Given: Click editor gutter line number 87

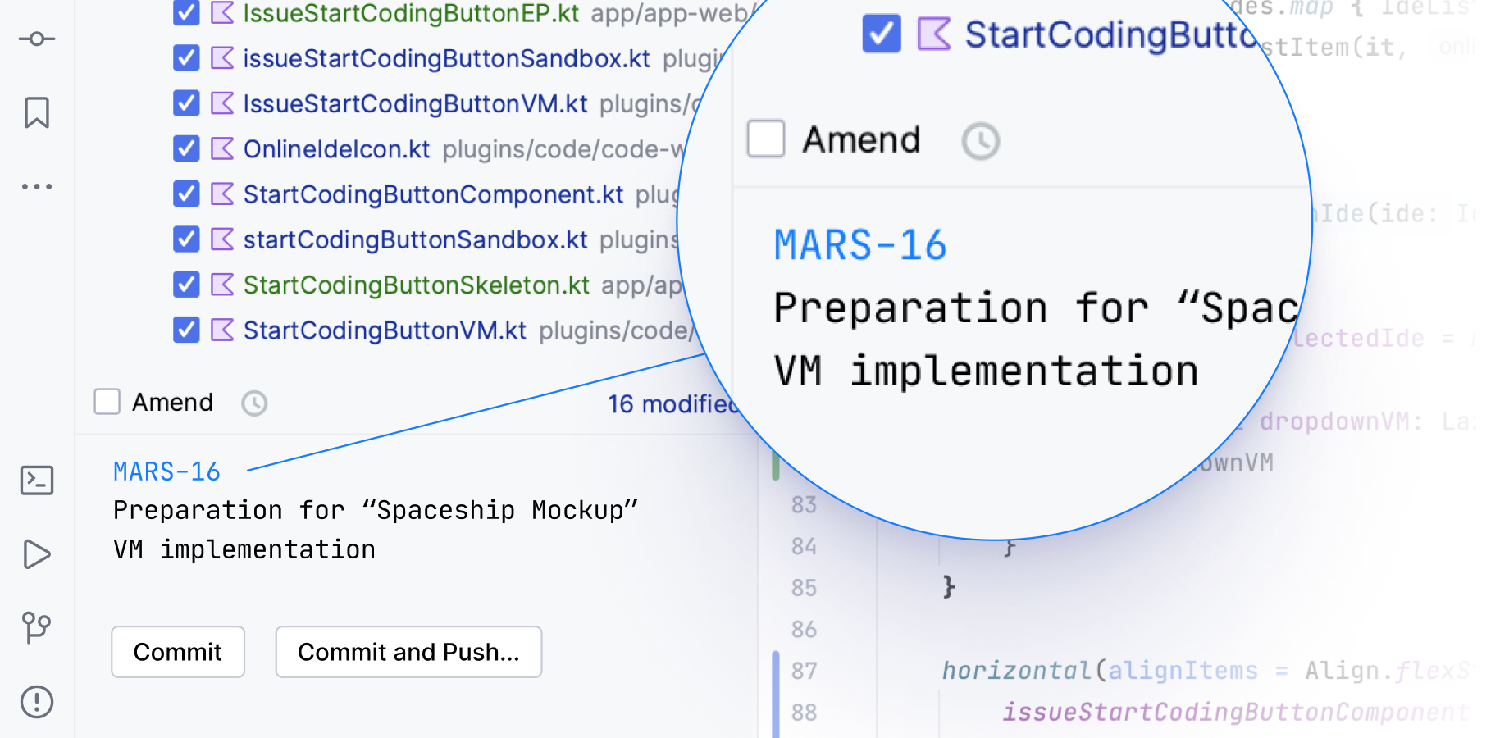Looking at the screenshot, I should [804, 671].
